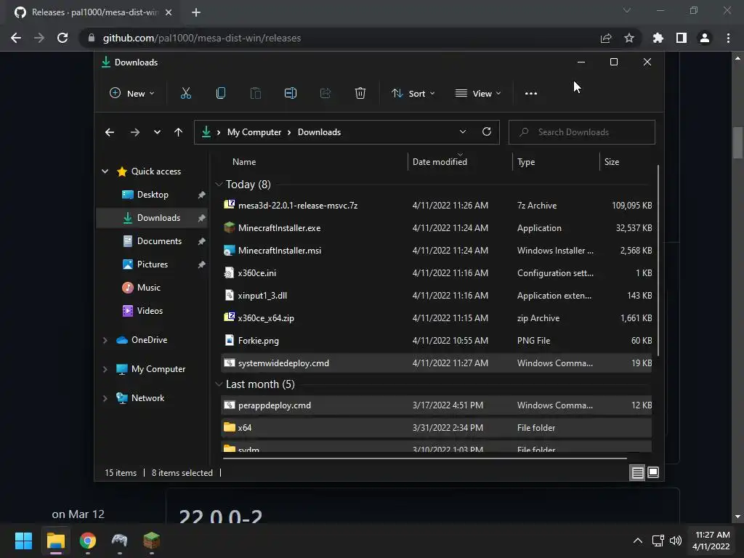Screen dimensions: 744x558
Task: Select Music in navigation pane
Action: pos(153,288)
